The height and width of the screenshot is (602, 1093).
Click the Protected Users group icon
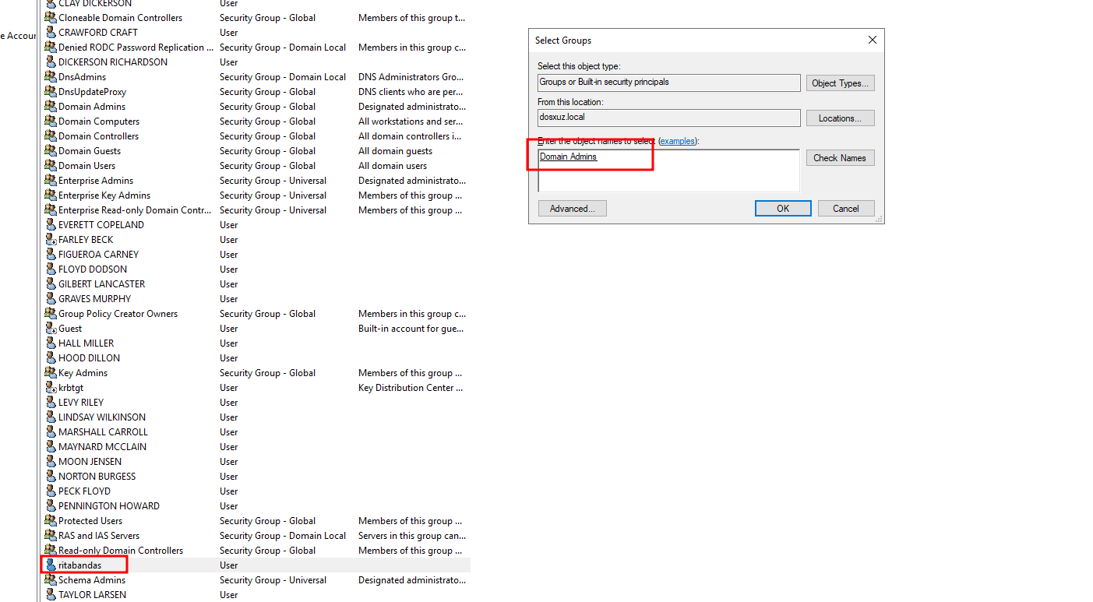pos(51,521)
